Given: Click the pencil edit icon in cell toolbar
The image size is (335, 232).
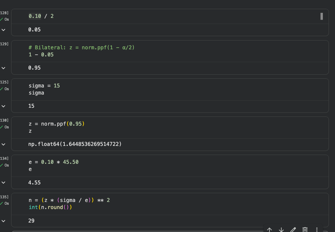Looking at the screenshot, I should tap(293, 230).
